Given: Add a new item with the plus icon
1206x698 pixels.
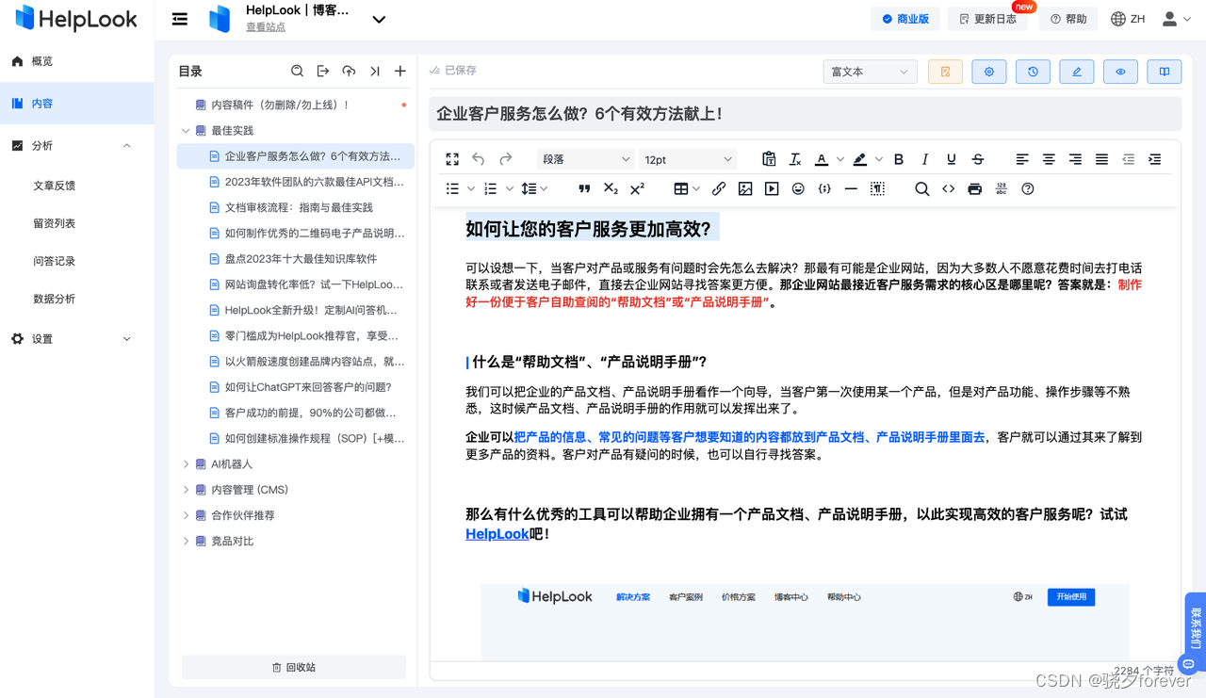Looking at the screenshot, I should pos(400,71).
